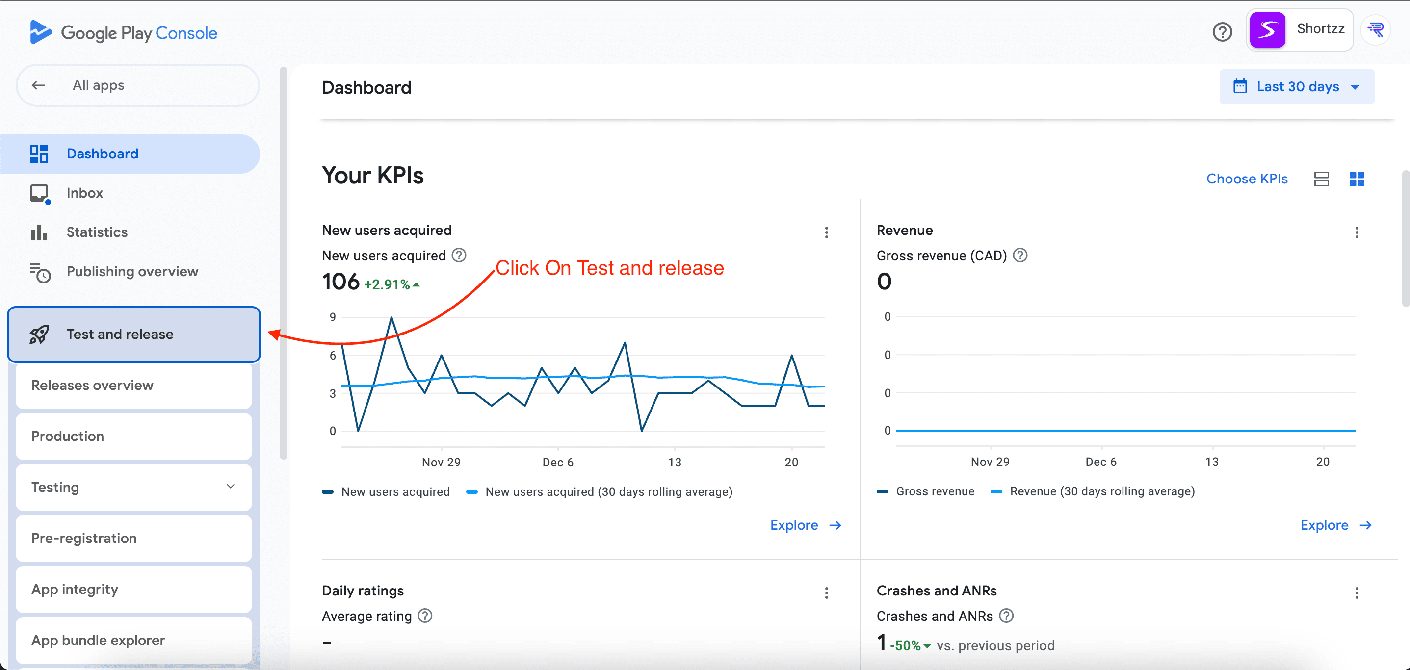1410x670 pixels.
Task: Open Publishing overview via its clock icon
Action: click(39, 273)
